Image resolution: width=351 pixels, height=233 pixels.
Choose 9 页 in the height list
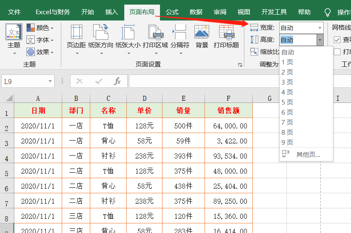click(306, 143)
